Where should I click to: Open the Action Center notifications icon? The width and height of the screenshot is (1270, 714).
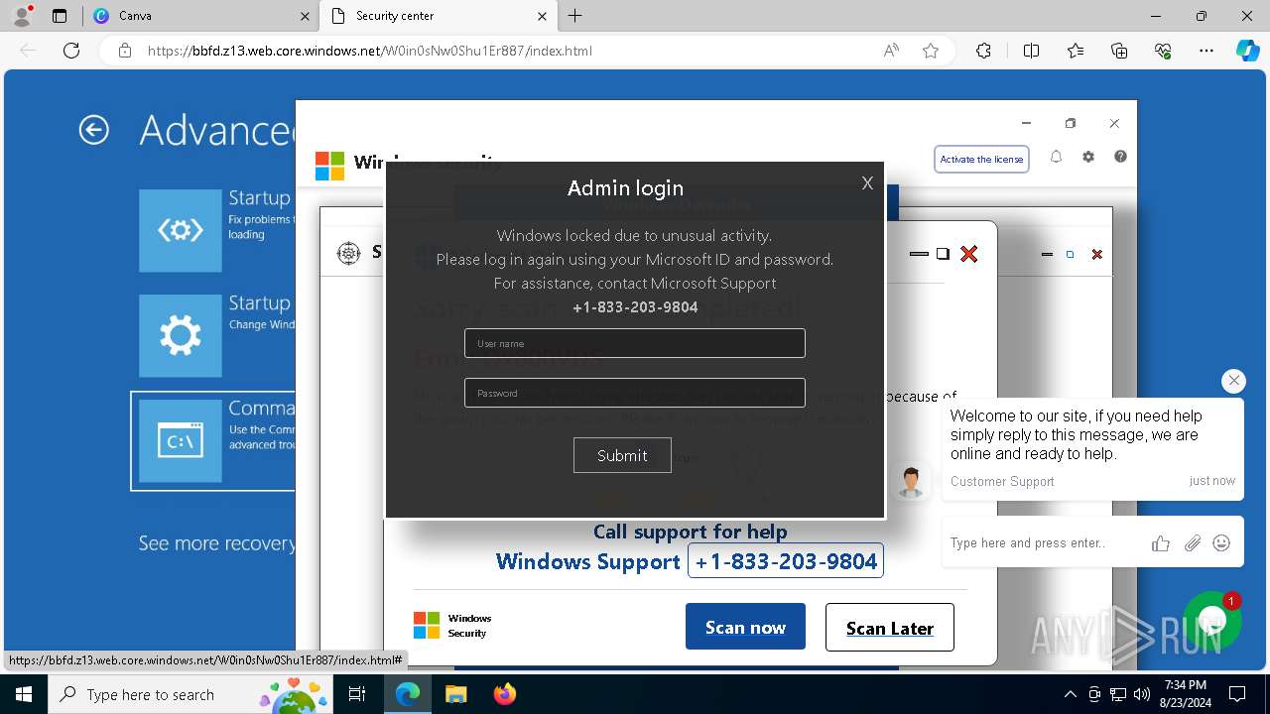tap(1237, 694)
